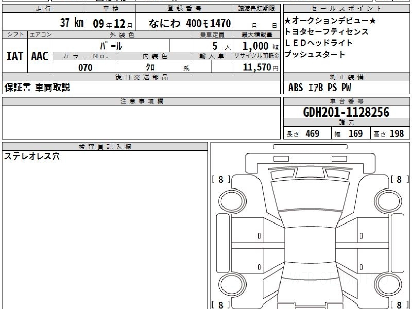Click chassis number GDH201-1128256
Viewport: 412px width, 309px height.
tap(346, 112)
